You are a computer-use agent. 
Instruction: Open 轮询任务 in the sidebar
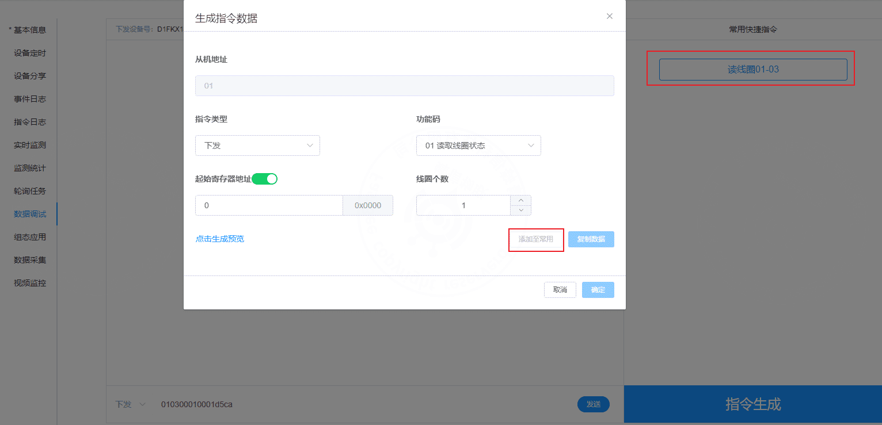30,191
